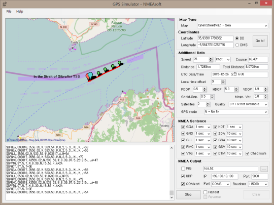
Task: Open the Map type dropdown
Action: (232, 25)
